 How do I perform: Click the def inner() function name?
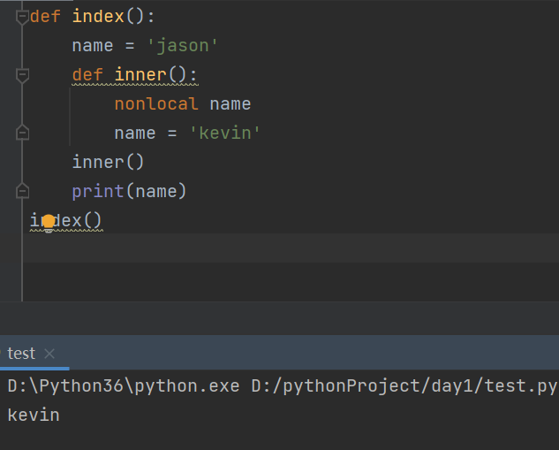140,75
